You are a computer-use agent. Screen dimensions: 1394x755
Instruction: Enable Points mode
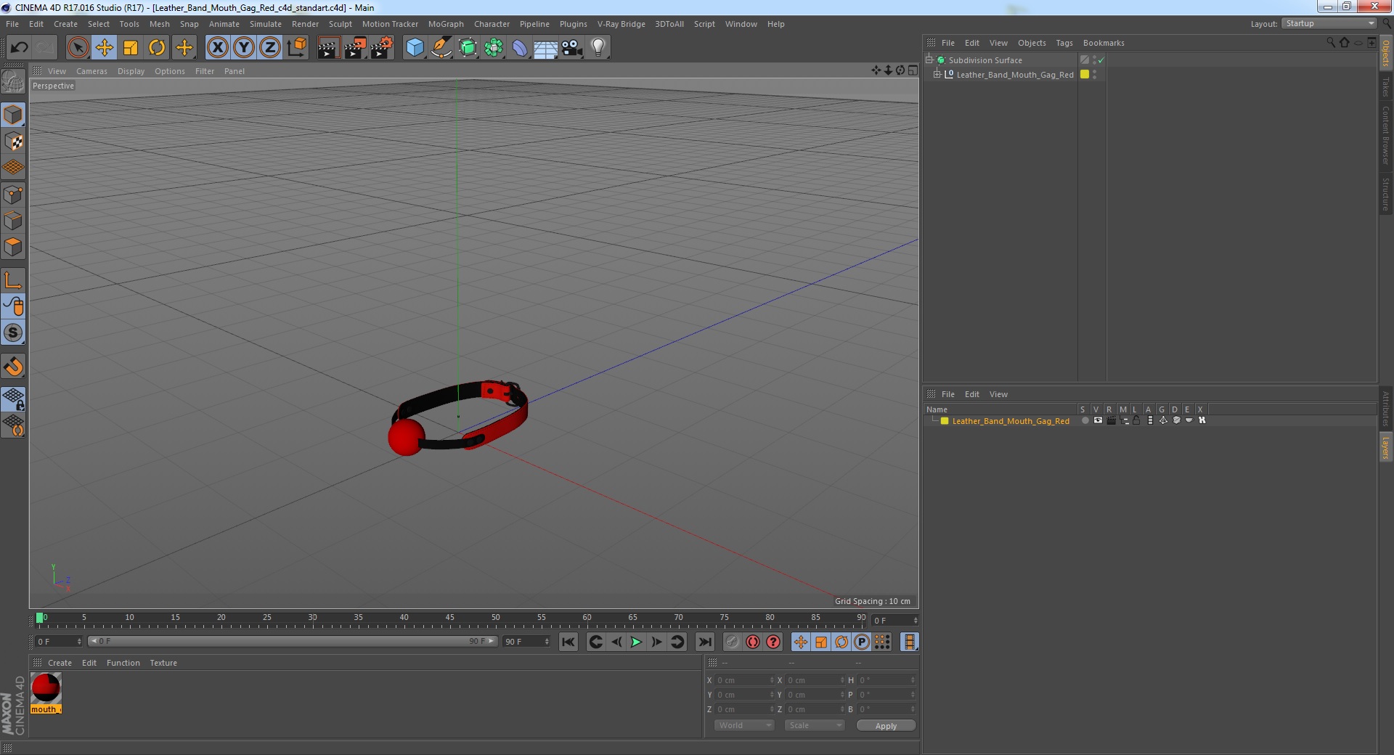13,195
